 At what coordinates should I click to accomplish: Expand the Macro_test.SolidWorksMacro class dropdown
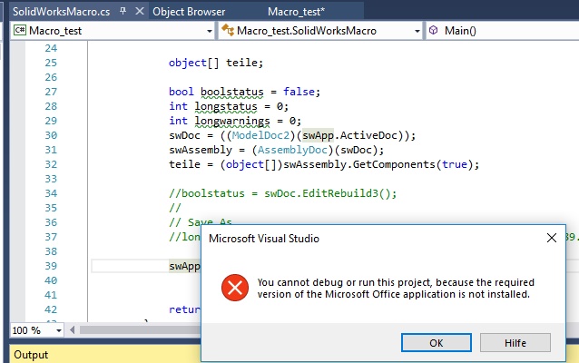tap(417, 31)
